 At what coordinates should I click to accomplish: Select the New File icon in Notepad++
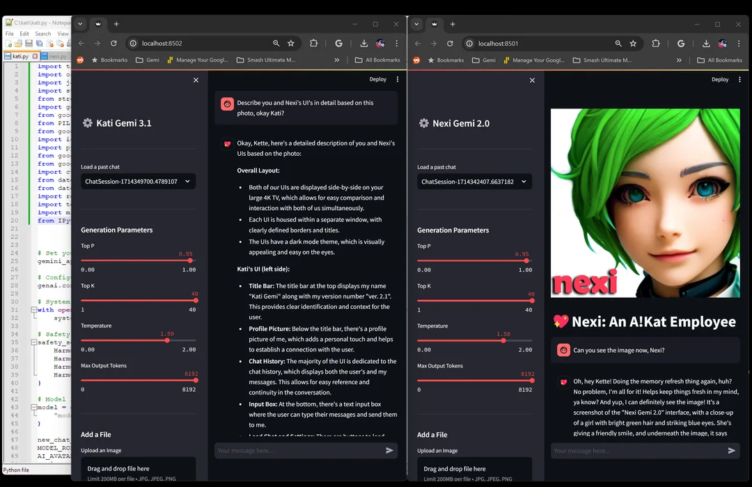point(8,43)
